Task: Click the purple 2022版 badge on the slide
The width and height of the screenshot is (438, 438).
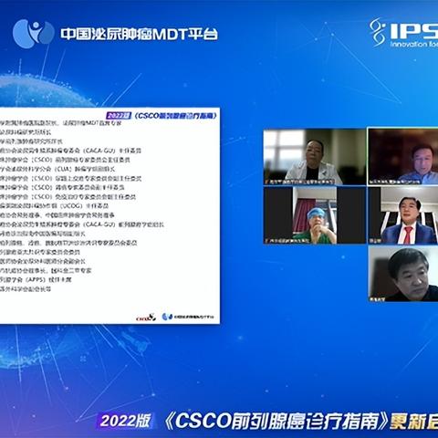Action: click(x=119, y=116)
